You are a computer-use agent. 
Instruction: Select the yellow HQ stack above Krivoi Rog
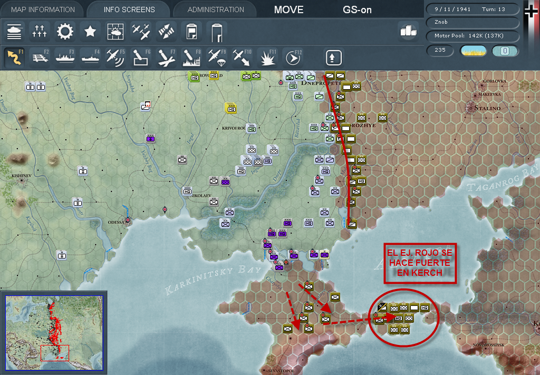[231, 108]
